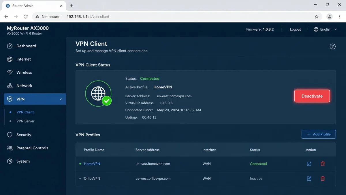Image resolution: width=346 pixels, height=195 pixels.
Task: Click the VPN shield icon in sidebar
Action: click(10, 99)
